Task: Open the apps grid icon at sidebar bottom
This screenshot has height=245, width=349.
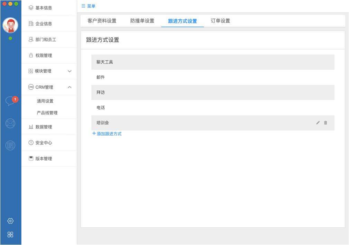Action: click(10, 235)
